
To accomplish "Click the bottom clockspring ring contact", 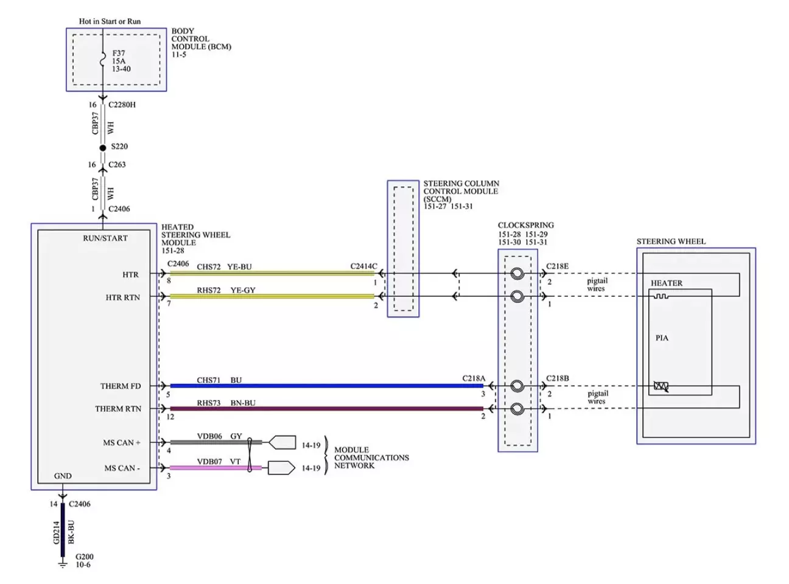I will [517, 409].
